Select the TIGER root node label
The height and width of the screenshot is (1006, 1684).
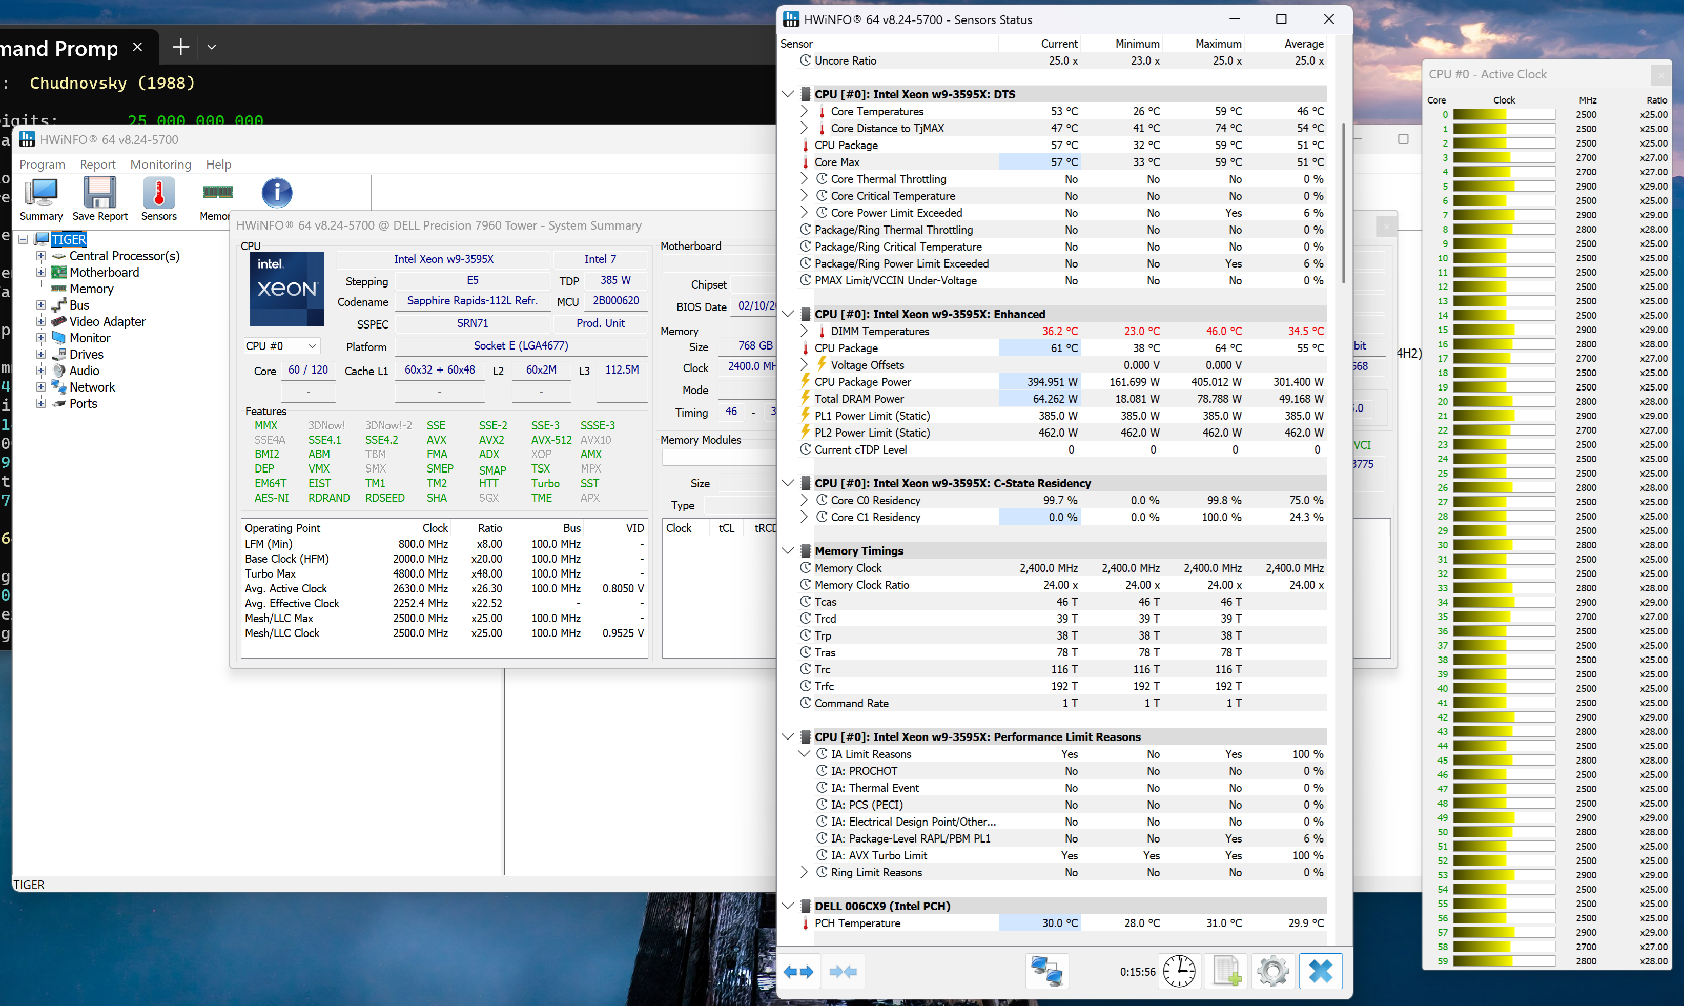tap(69, 239)
